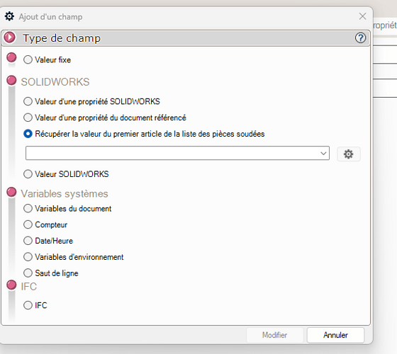
Task: Close the Ajout d'un champ dialog
Action: (x=362, y=16)
